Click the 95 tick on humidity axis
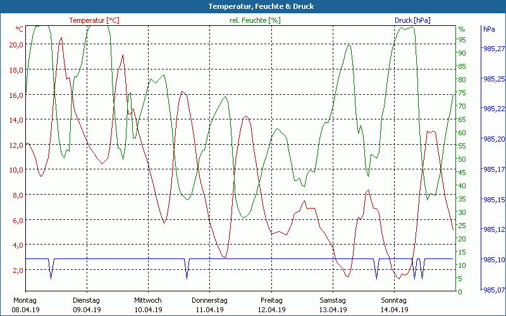 [x=462, y=40]
